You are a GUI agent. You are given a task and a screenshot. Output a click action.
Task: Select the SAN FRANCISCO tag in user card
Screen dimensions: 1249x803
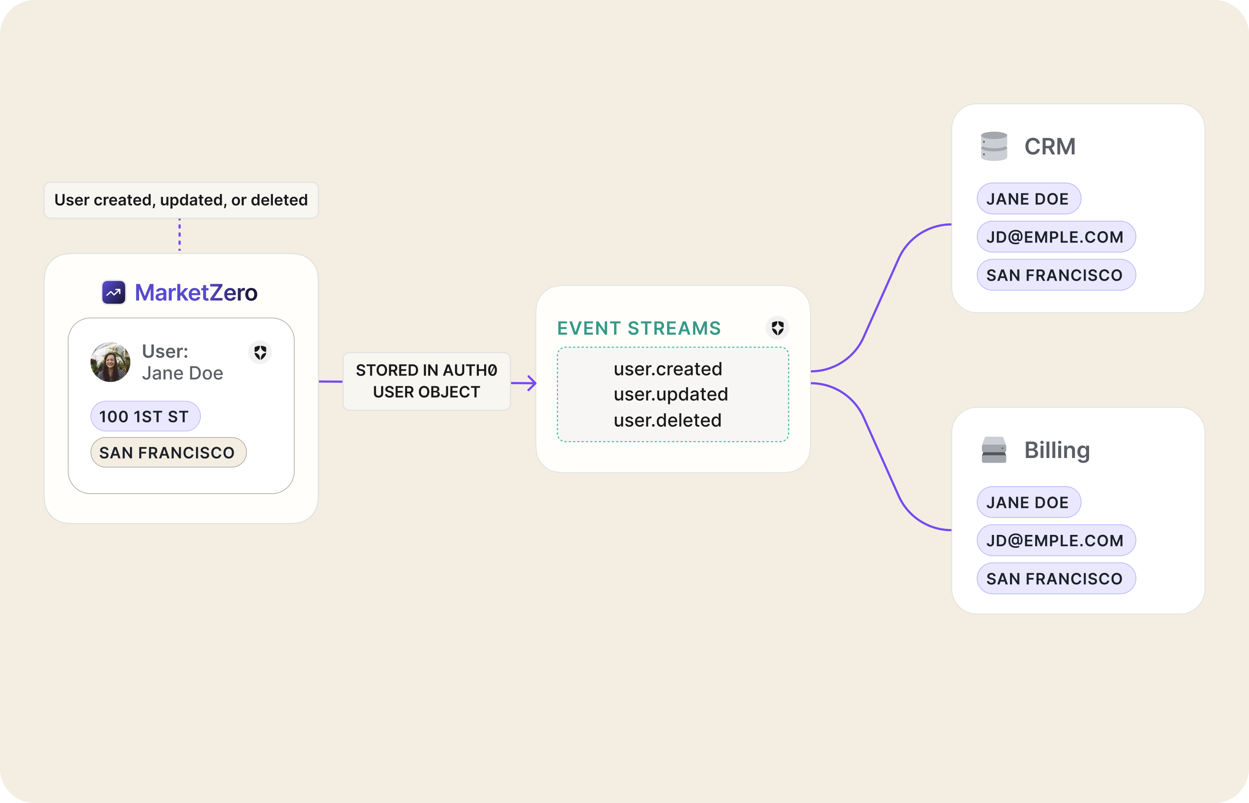168,453
